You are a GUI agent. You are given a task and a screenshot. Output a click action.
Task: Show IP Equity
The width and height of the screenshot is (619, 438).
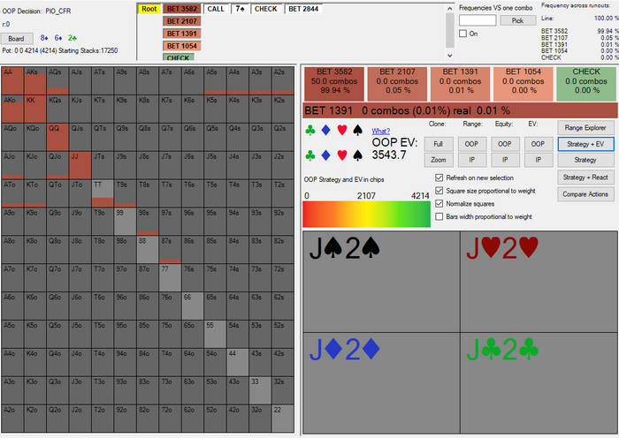pyautogui.click(x=505, y=160)
